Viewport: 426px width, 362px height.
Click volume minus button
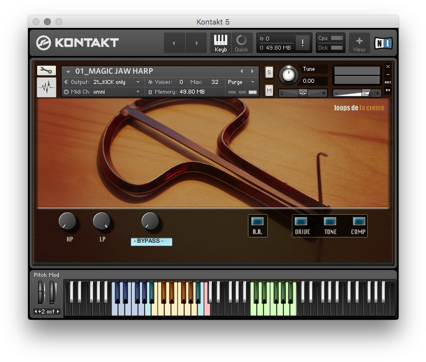[x=336, y=93]
